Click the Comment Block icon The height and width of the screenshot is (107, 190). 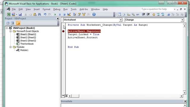(158, 15)
